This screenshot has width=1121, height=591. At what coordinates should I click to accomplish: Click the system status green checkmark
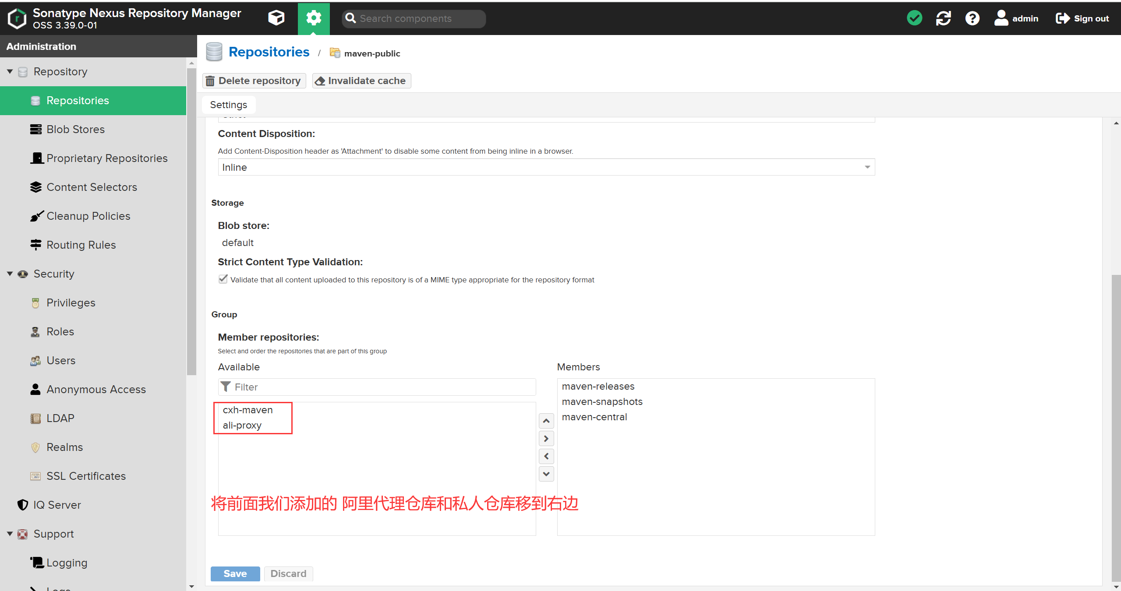tap(914, 18)
